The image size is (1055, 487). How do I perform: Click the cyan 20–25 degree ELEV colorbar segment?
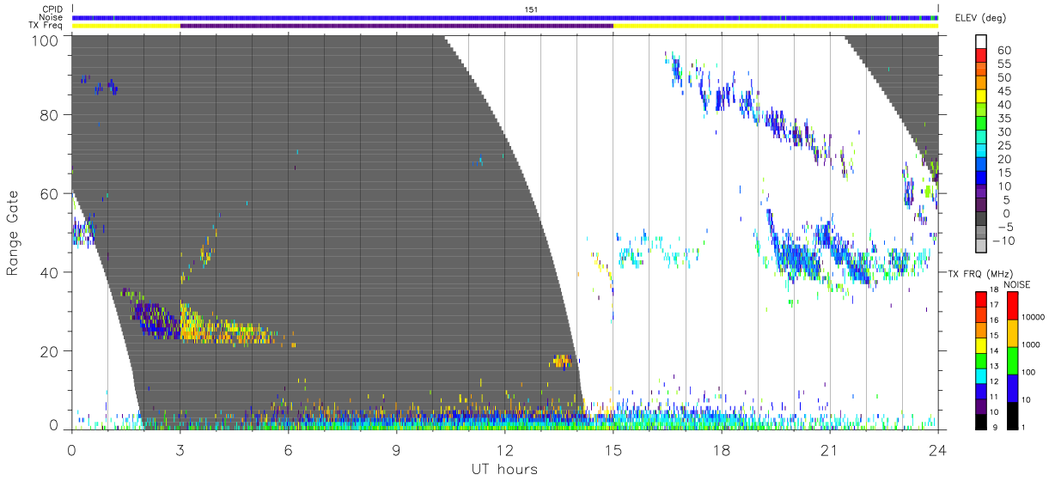(980, 152)
